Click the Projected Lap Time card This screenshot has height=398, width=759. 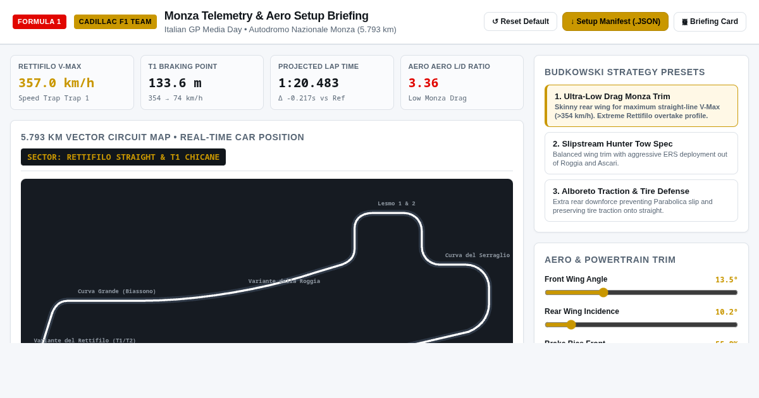pos(332,82)
